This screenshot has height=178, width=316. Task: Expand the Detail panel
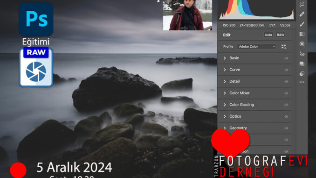tap(255, 81)
